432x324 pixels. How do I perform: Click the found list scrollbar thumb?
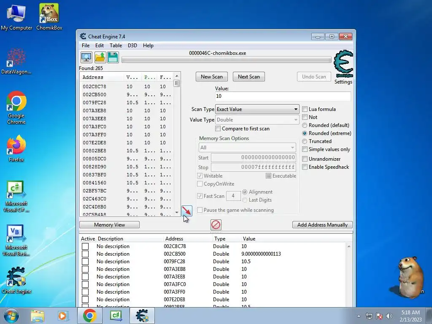[x=177, y=83]
